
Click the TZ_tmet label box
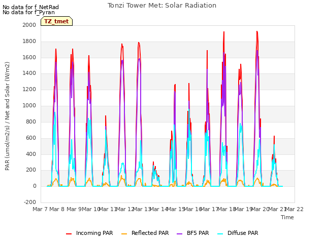pos(56,21)
